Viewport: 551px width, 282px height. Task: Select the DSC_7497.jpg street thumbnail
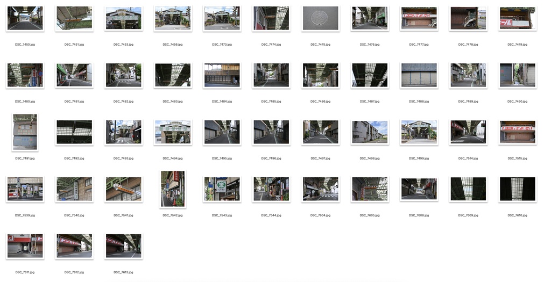pos(320,132)
